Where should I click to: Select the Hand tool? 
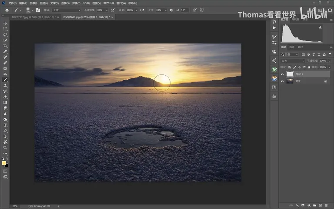[5, 142]
